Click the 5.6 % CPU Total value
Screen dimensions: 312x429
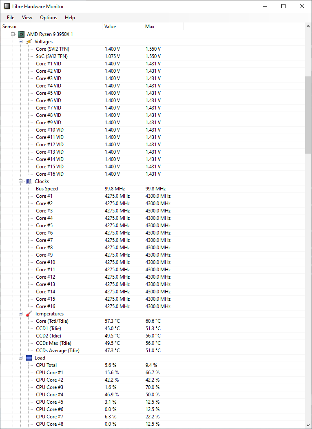(x=111, y=365)
